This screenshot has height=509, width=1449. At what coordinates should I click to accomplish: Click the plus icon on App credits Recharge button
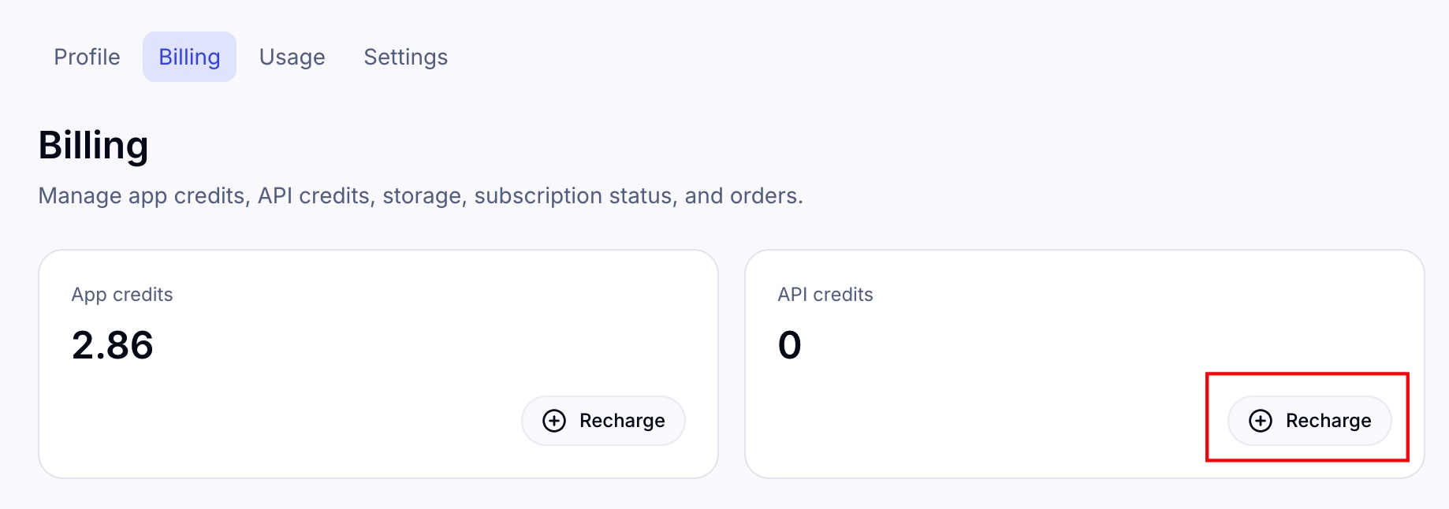pos(554,421)
